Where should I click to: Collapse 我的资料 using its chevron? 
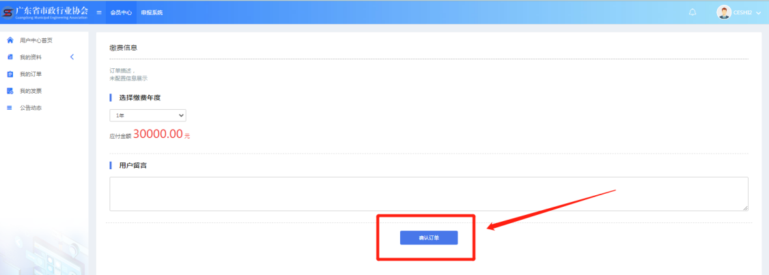pos(72,57)
